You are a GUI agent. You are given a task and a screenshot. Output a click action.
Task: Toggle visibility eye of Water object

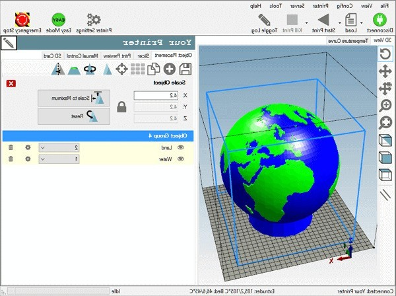click(180, 159)
